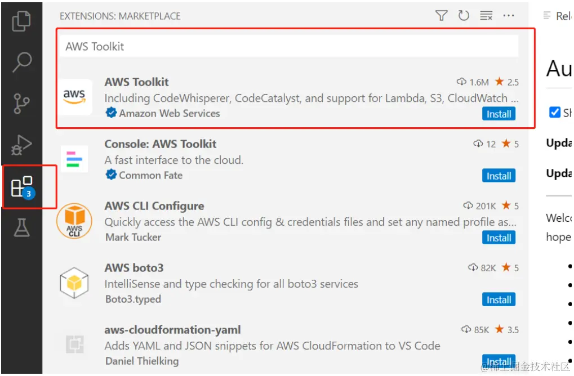Toggle the checkbox in the right panel

(555, 112)
